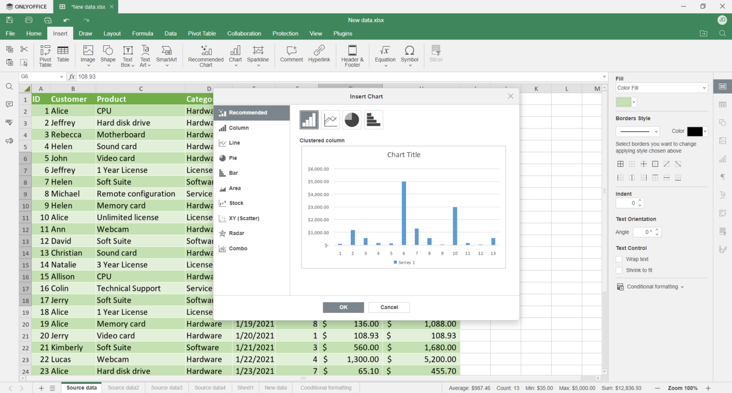Select the Pie category in the chart dialog
Image resolution: width=732 pixels, height=393 pixels.
(x=232, y=158)
